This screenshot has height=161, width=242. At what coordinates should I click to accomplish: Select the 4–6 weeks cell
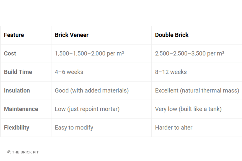click(x=69, y=72)
